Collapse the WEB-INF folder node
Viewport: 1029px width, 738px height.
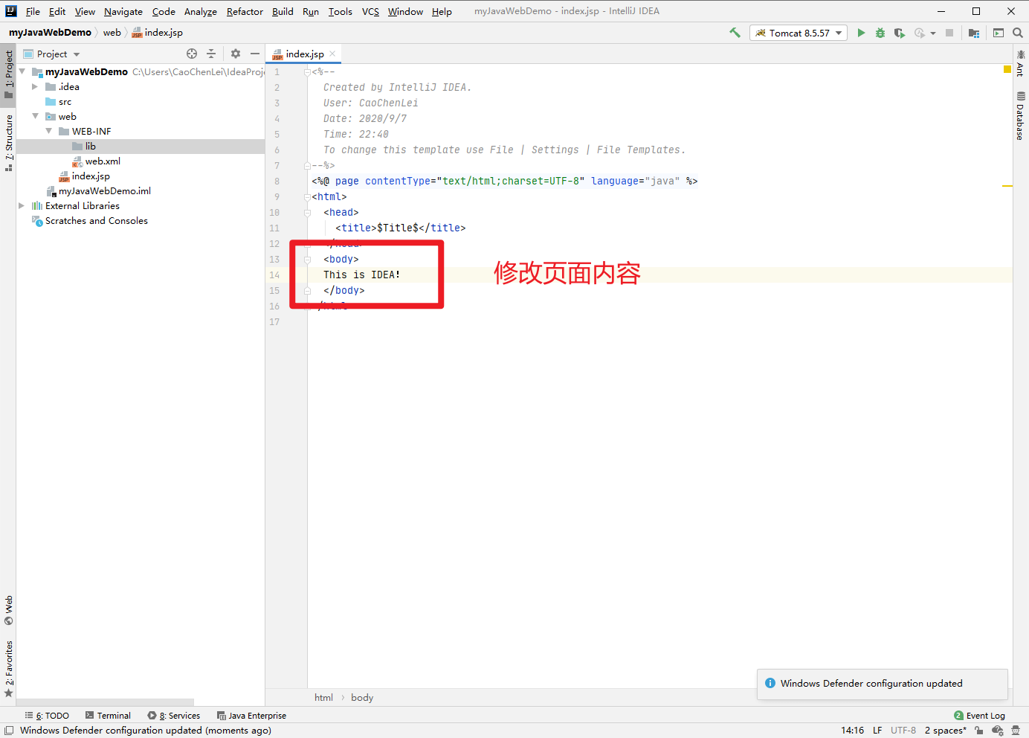(48, 131)
